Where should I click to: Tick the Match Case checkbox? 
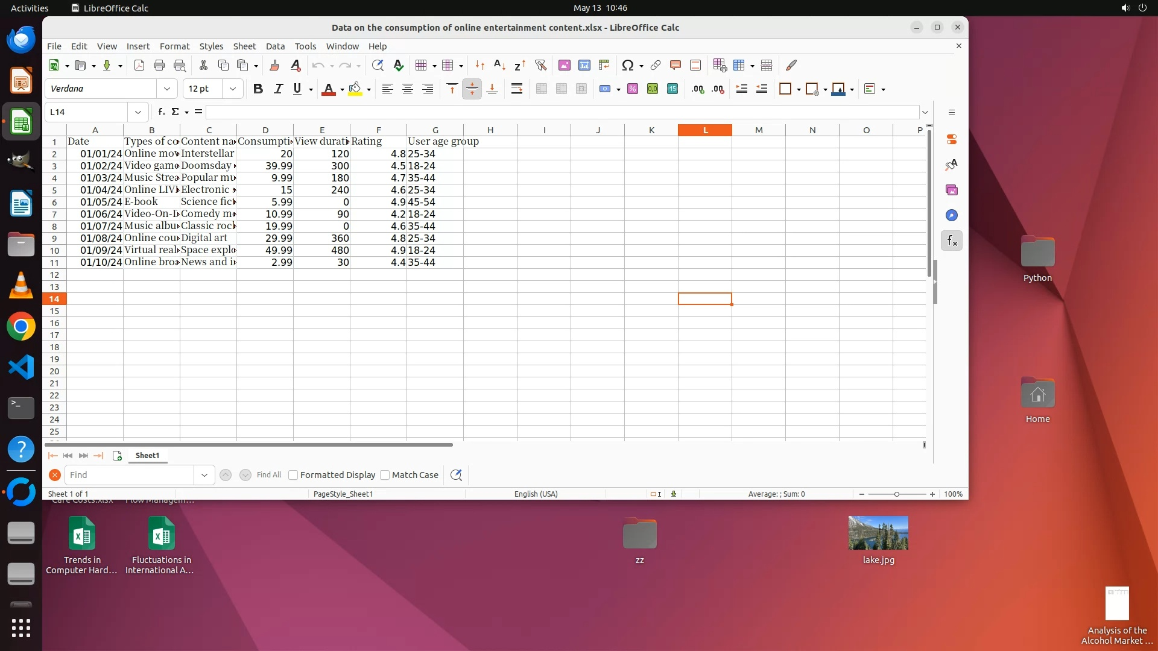385,475
